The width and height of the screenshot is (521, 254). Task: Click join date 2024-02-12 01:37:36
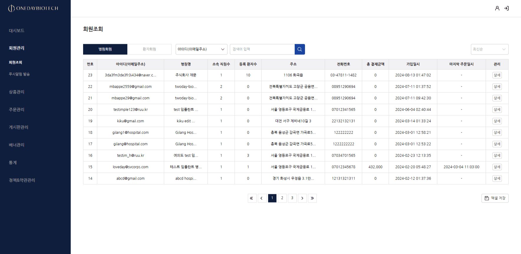tap(413, 178)
